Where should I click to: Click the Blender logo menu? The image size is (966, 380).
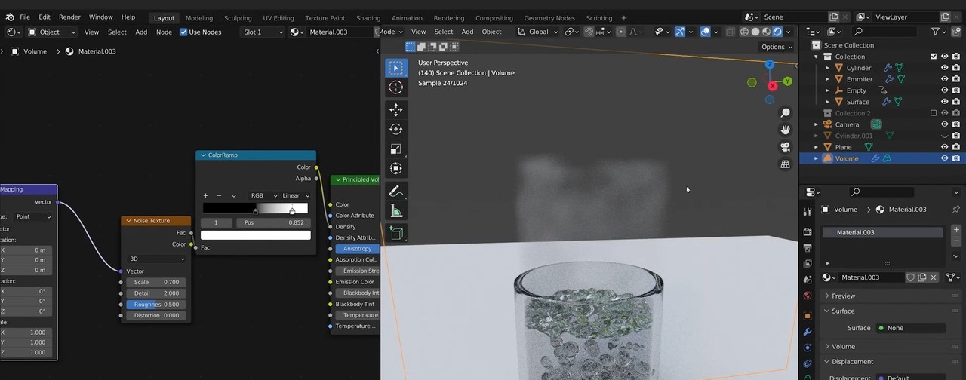coord(9,17)
